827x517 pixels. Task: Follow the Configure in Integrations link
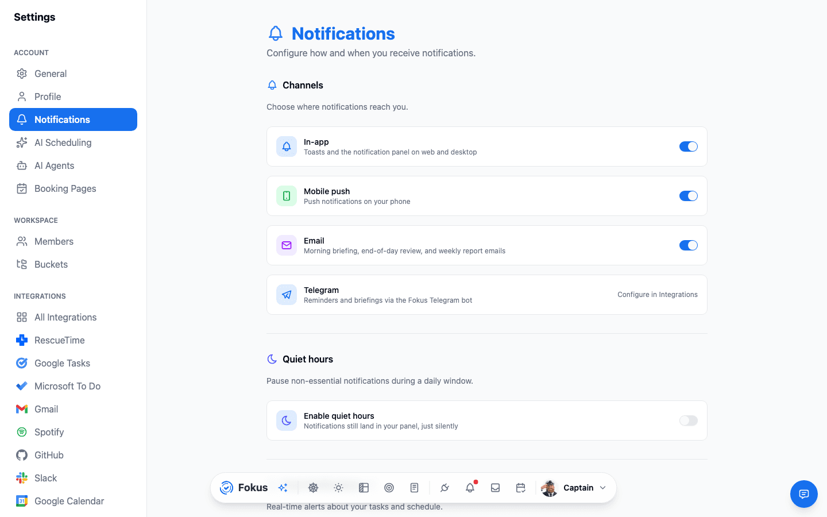658,295
